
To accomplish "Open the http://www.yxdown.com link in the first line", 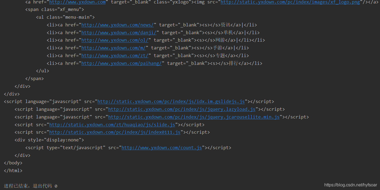I will 77,2.
